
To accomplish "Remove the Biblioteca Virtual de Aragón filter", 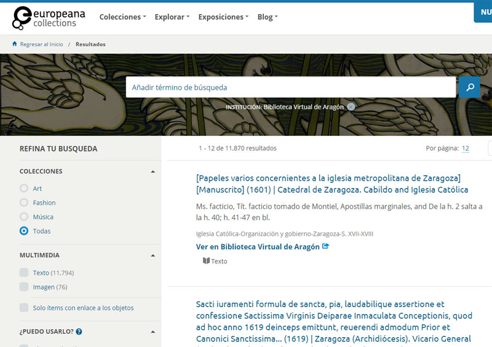I will point(351,107).
